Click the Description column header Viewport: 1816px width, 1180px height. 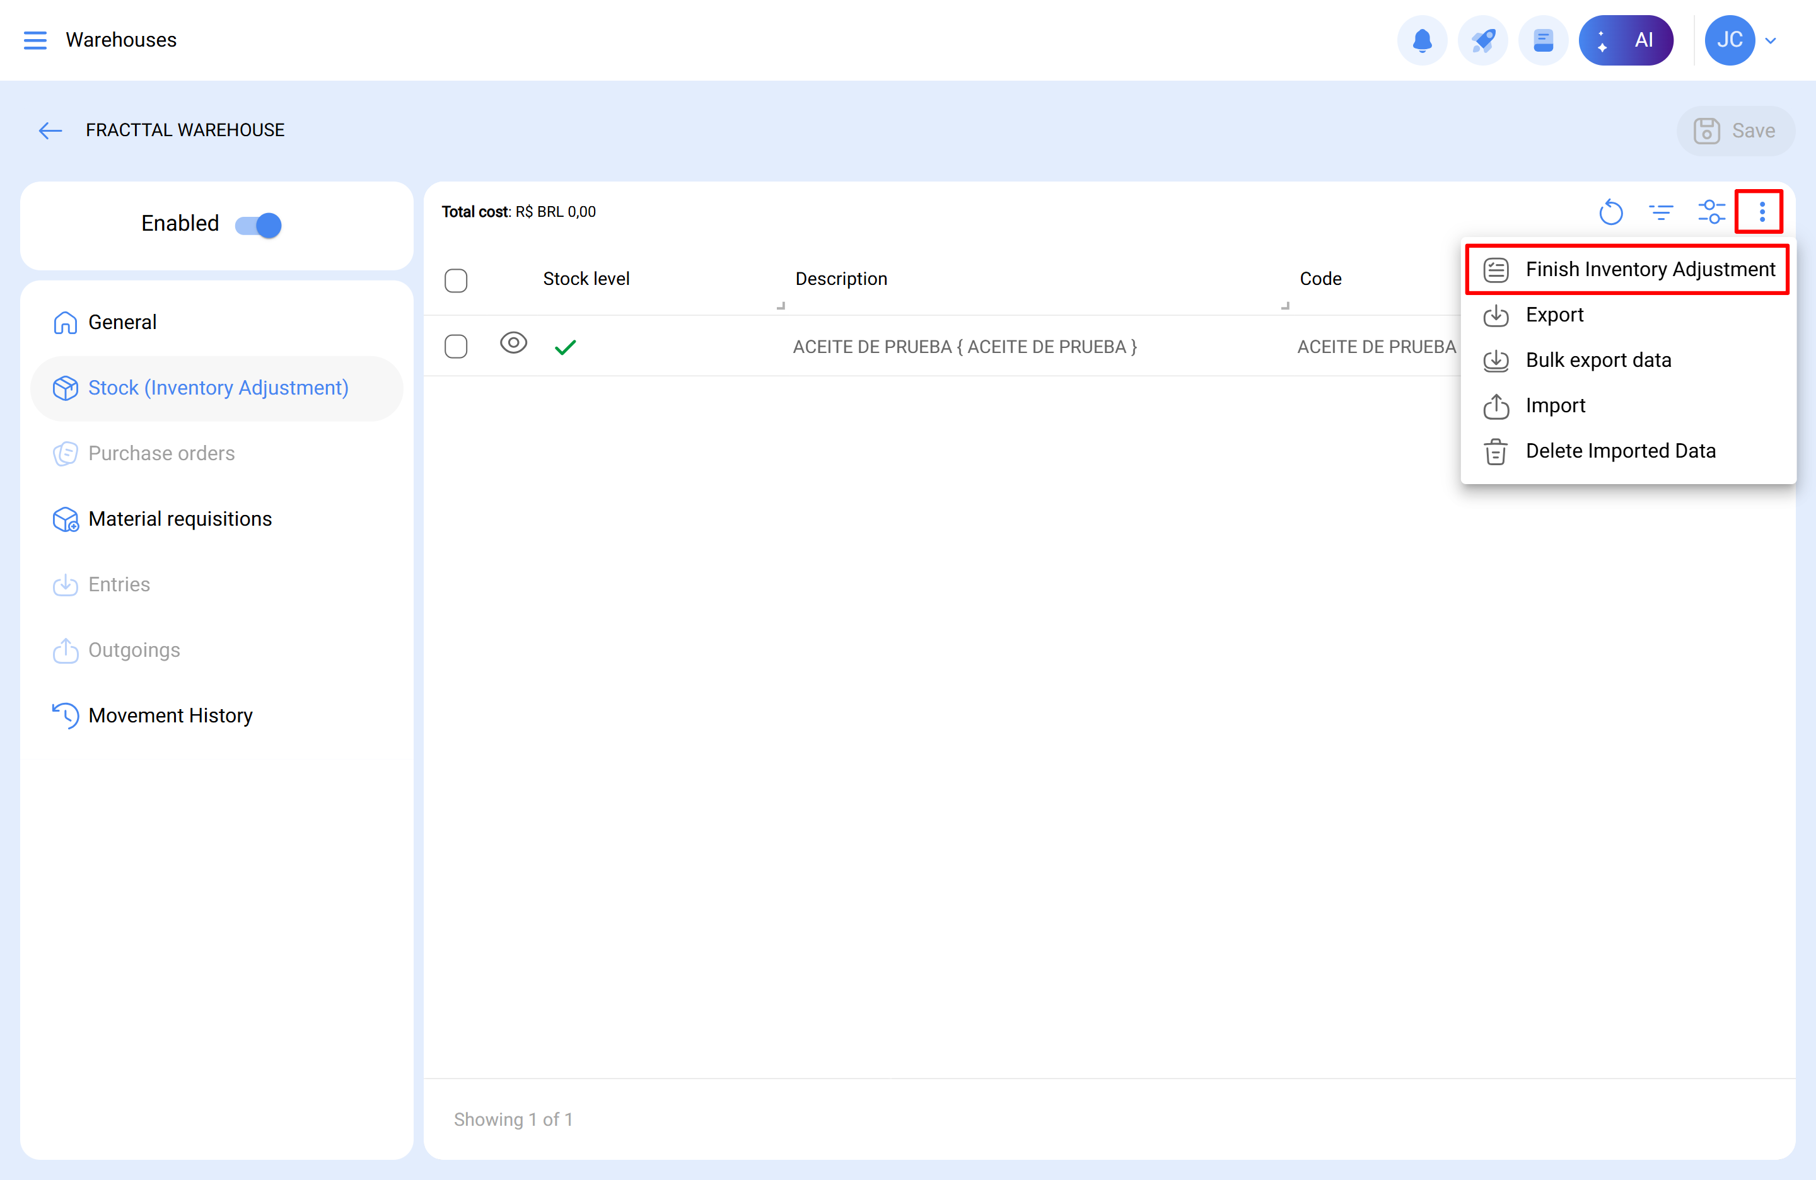point(841,279)
